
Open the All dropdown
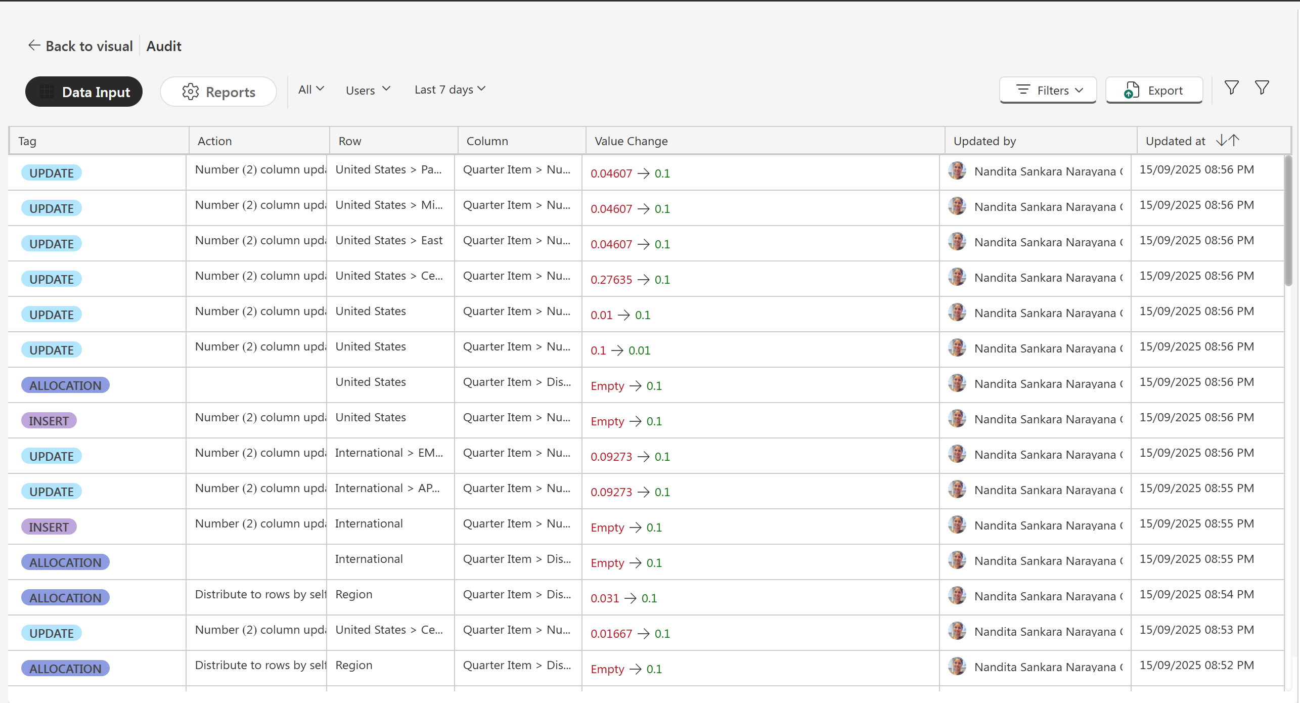tap(310, 90)
